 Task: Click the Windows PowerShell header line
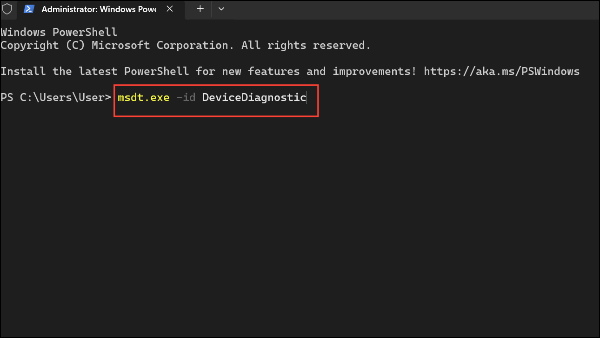coord(59,32)
